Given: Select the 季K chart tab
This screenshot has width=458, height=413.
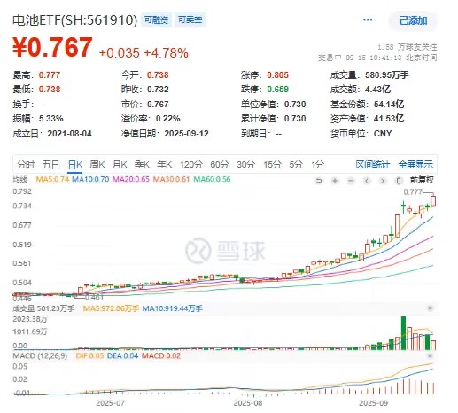Looking at the screenshot, I should coord(142,164).
